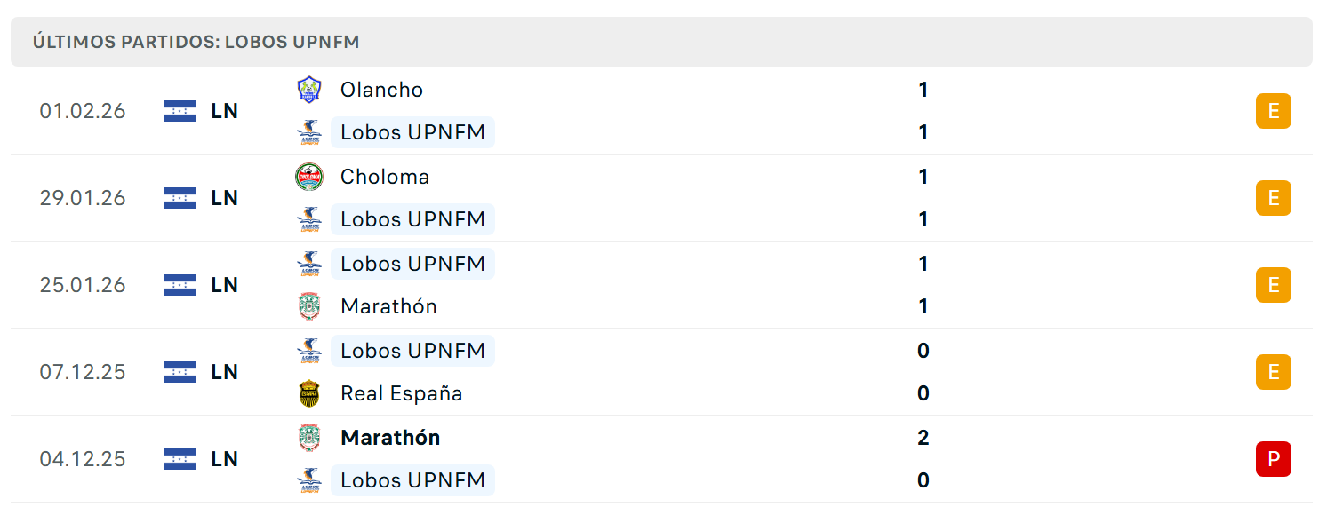
Task: Click Lobos UPNFM crest in 04.12.25 match
Action: (308, 480)
